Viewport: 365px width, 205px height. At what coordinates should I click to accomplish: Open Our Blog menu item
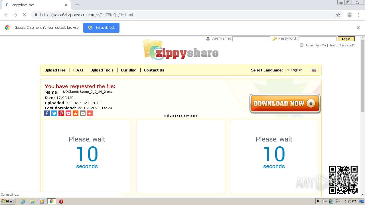[129, 70]
